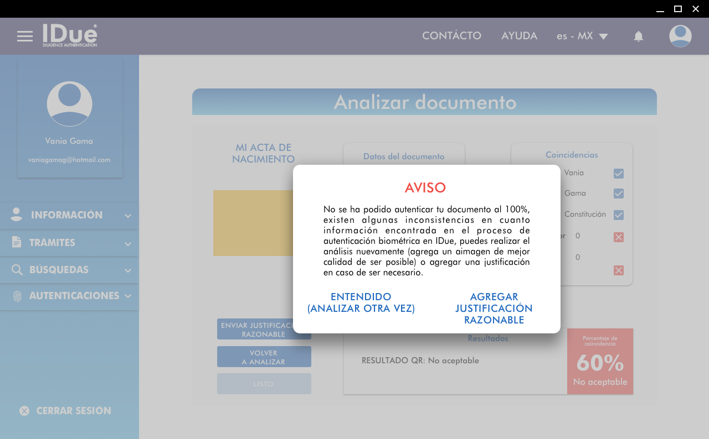Toggle the checkbox next to Vania
709x439 pixels.
(x=618, y=174)
